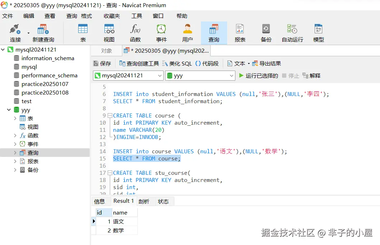Open the 帮助 menu
This screenshot has height=245, width=380.
click(182, 16)
